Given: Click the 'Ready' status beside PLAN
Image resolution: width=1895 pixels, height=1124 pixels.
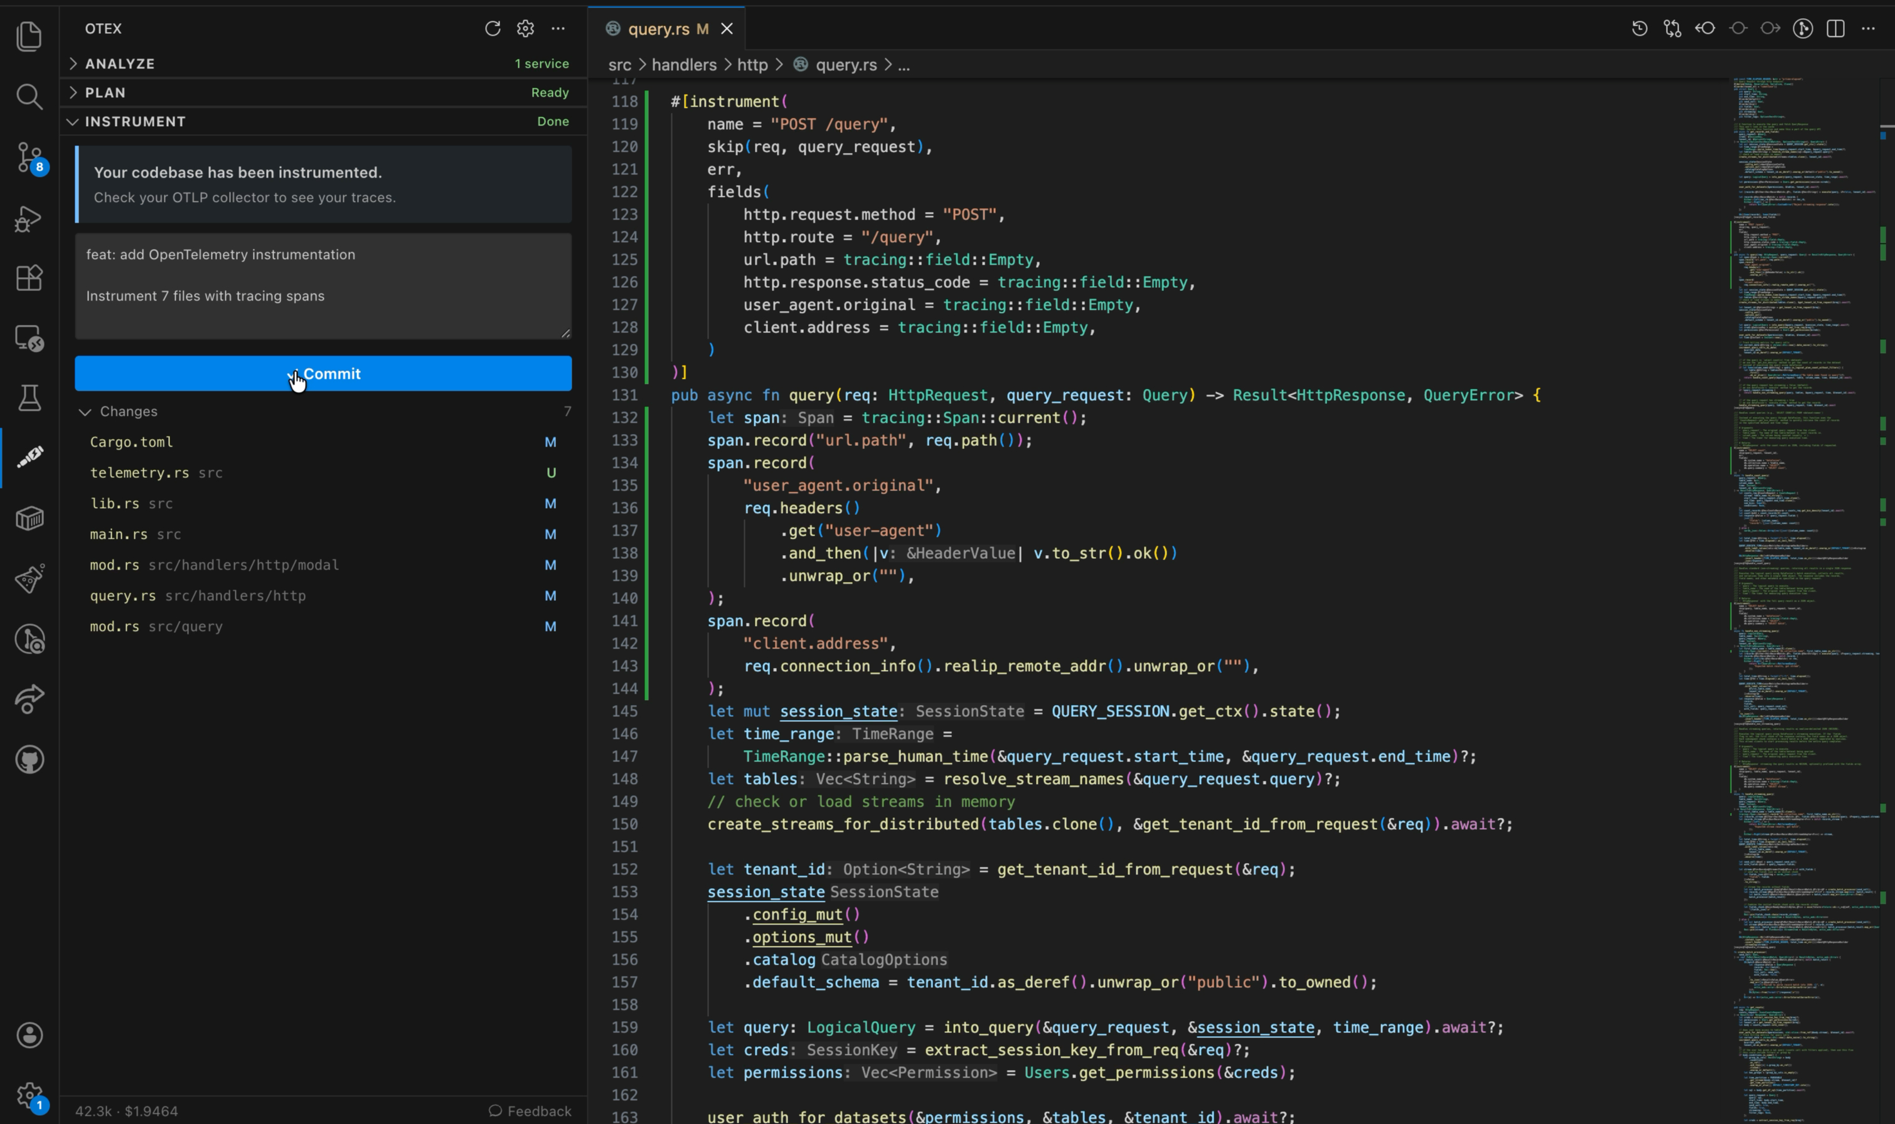Looking at the screenshot, I should point(549,92).
